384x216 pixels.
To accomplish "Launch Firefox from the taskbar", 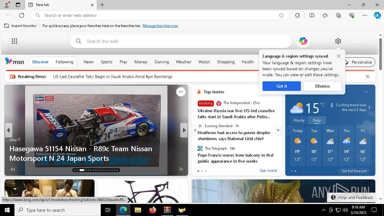I will pos(153,210).
